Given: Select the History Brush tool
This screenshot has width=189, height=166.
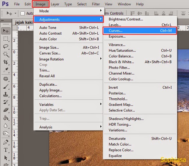Looking at the screenshot, I should [x=6, y=102].
